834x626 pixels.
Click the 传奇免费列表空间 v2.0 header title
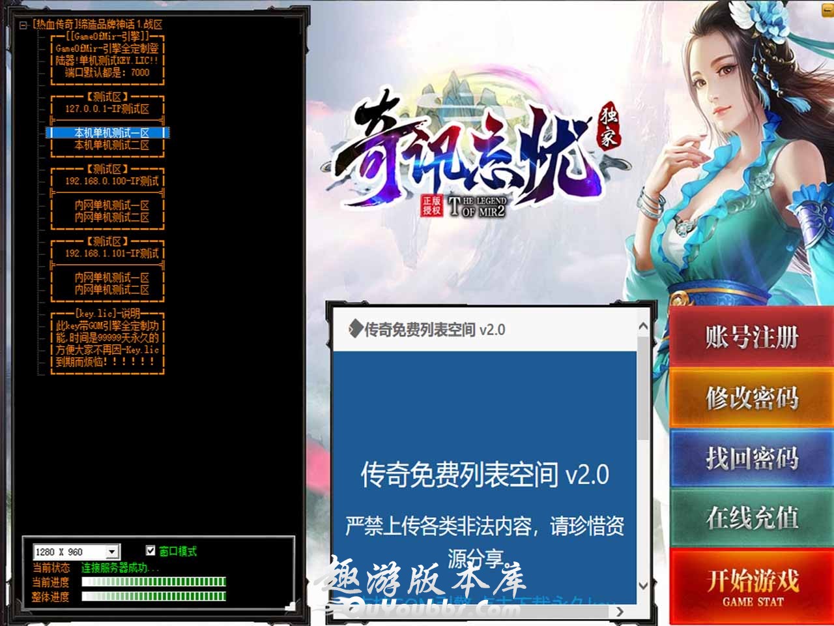coord(434,329)
